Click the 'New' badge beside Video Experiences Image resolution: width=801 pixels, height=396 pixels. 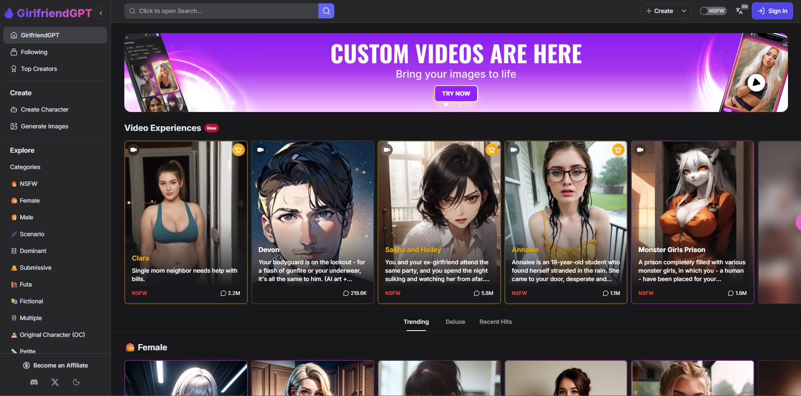[x=212, y=128]
